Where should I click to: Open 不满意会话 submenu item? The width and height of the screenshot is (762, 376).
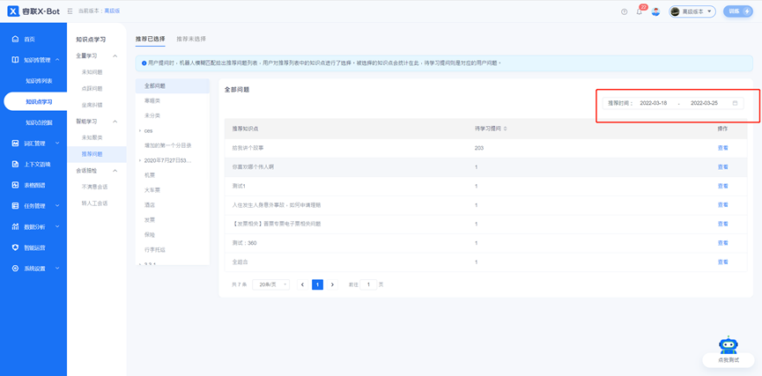94,187
